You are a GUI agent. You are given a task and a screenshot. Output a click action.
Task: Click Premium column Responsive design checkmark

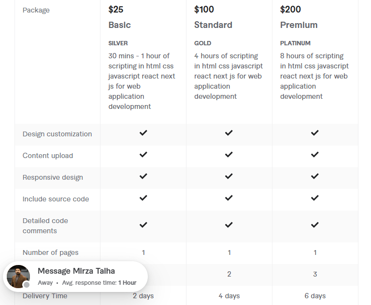coord(315,176)
